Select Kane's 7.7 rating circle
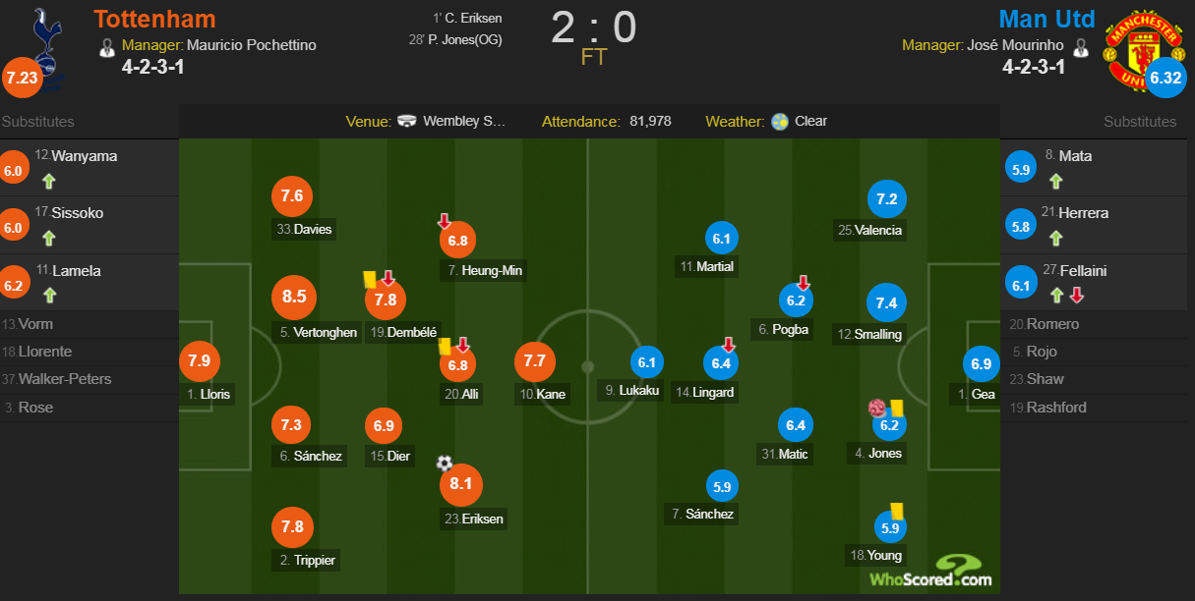Viewport: 1195px width, 601px height. click(x=536, y=361)
